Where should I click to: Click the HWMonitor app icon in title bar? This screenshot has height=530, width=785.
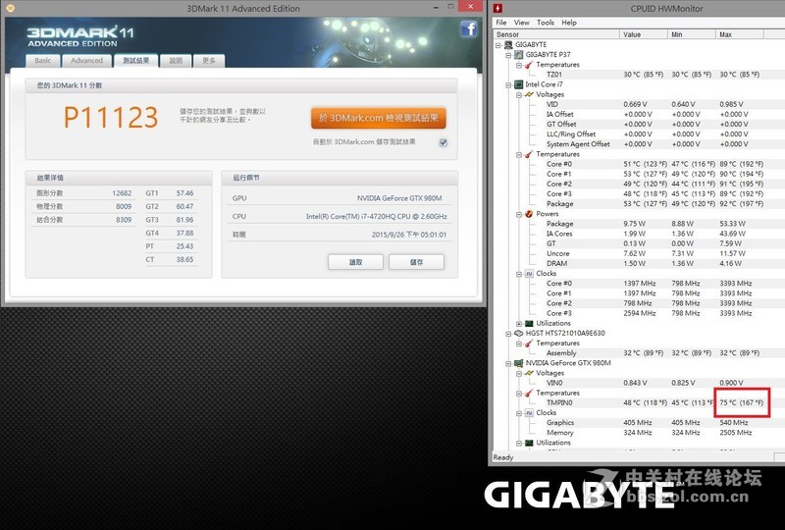(x=497, y=8)
